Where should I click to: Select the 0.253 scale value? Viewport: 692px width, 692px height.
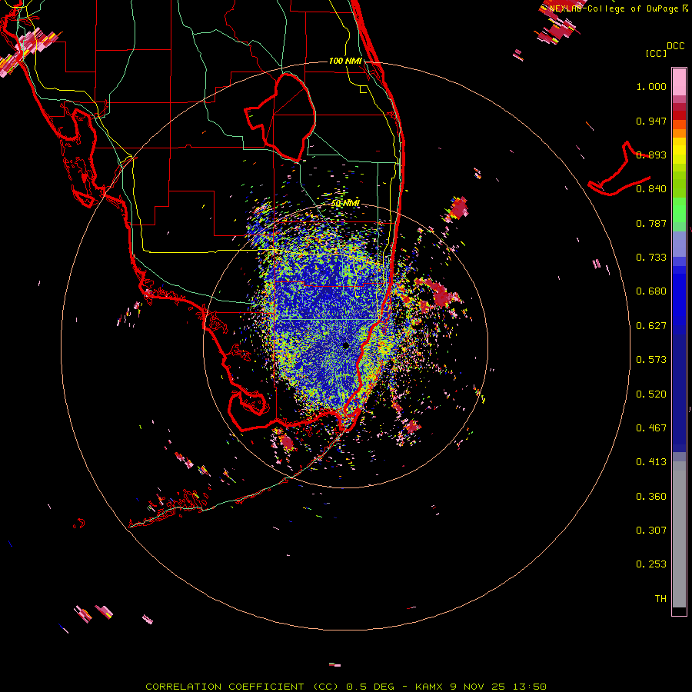tap(651, 564)
